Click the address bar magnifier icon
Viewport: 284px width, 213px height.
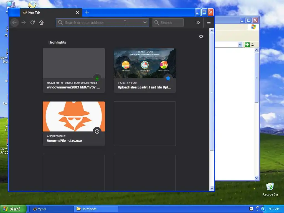60,23
